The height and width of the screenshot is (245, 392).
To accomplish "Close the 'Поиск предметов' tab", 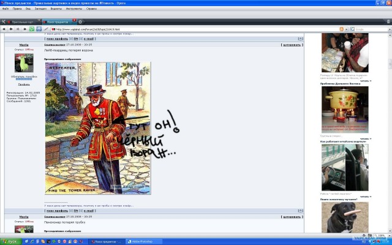I will point(74,20).
